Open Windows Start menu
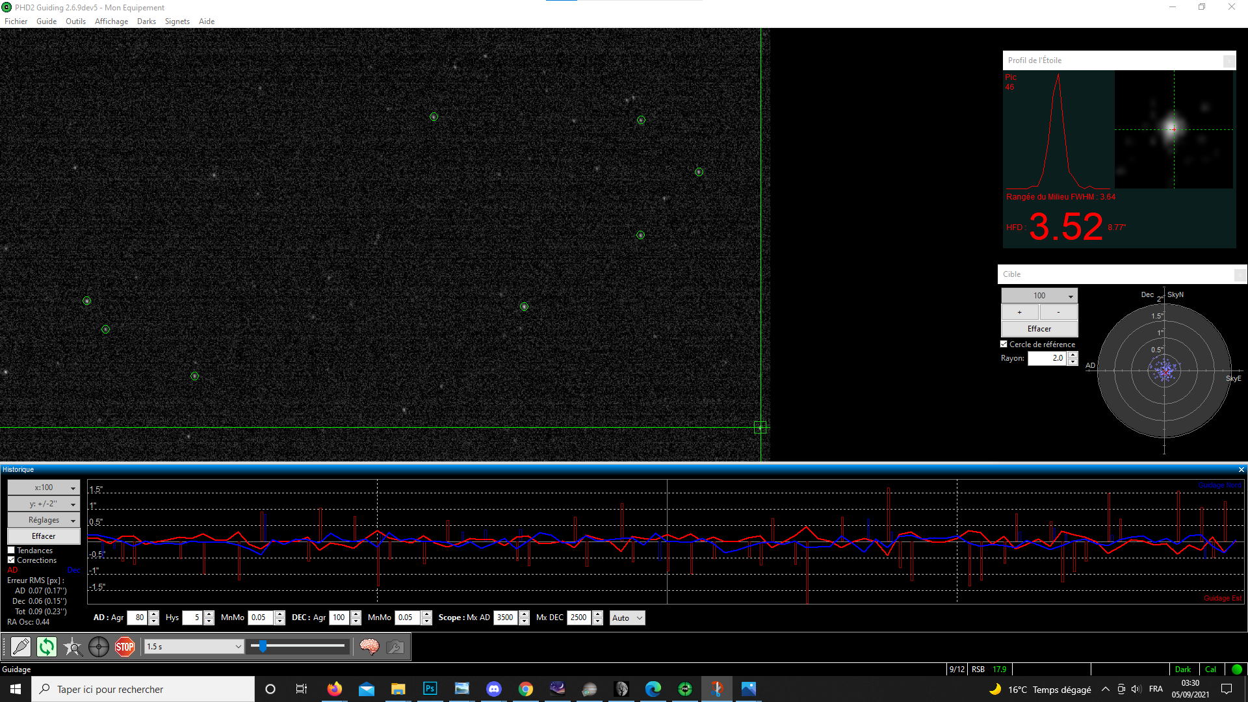Screen dimensions: 1248x702 pos(16,689)
